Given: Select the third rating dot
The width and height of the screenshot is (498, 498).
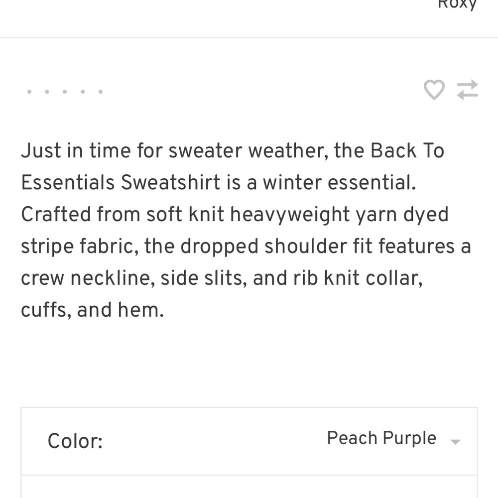Looking at the screenshot, I should tap(65, 92).
